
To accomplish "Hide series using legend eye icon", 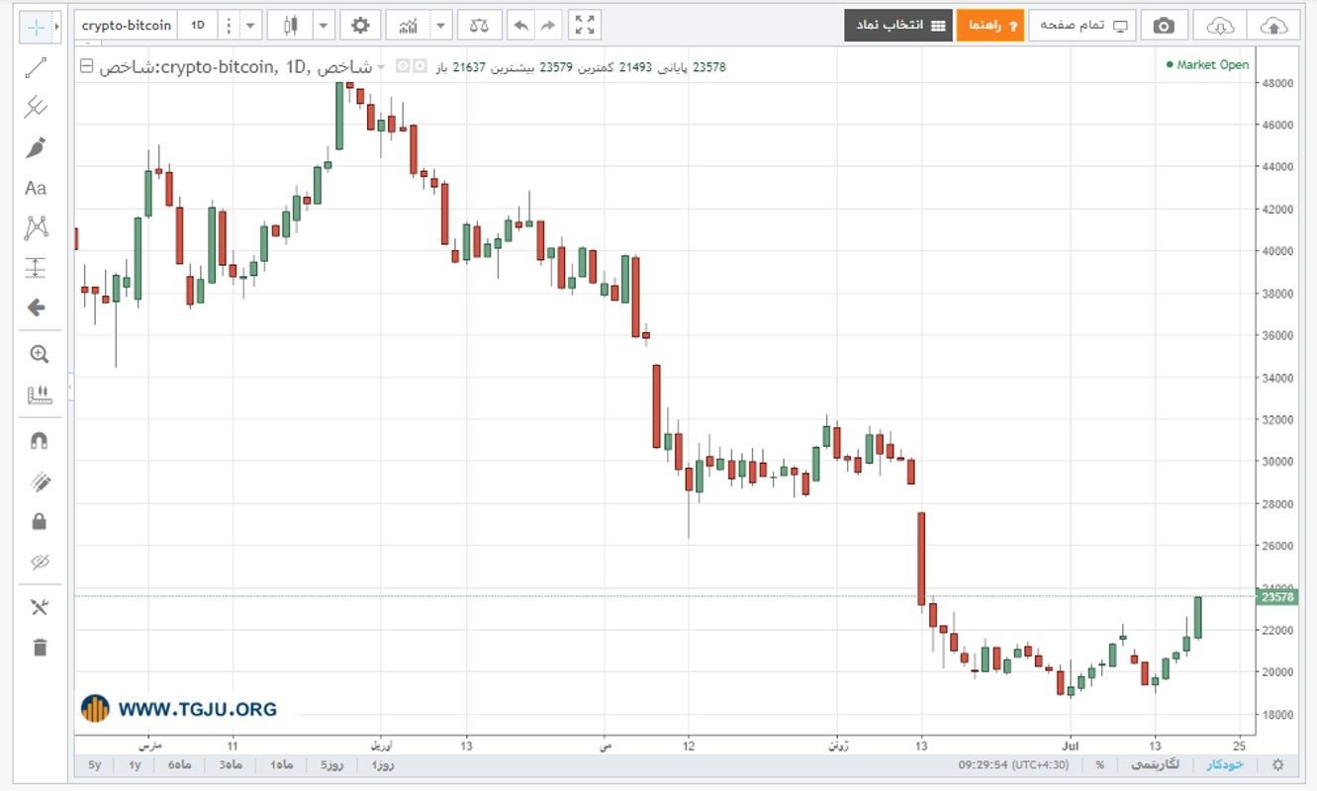I will tap(402, 66).
